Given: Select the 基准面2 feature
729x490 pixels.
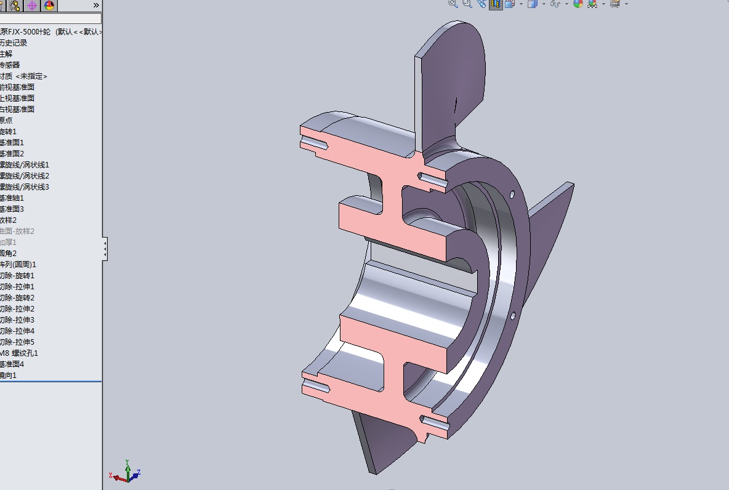Looking at the screenshot, I should [x=12, y=153].
